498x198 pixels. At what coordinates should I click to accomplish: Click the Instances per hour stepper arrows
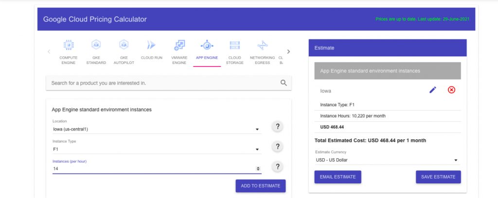point(258,169)
